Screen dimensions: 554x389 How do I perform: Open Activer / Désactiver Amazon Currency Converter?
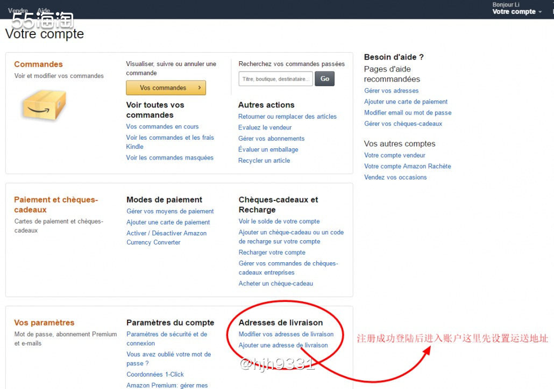click(x=166, y=237)
